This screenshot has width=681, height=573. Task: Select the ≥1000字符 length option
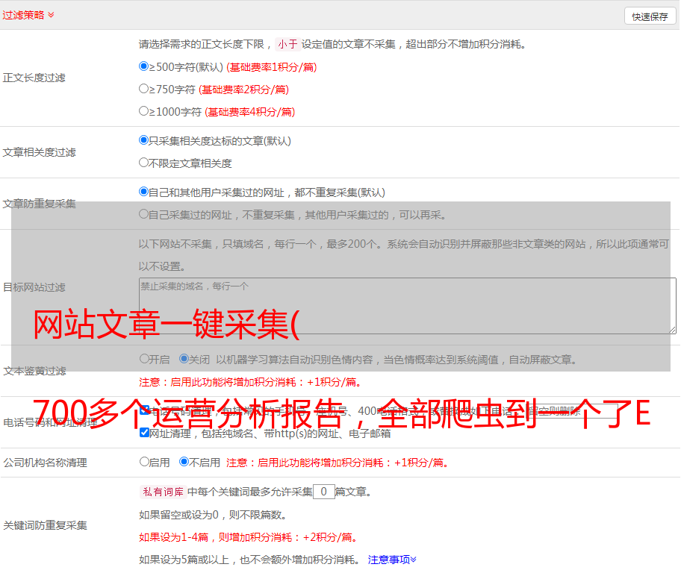click(143, 111)
